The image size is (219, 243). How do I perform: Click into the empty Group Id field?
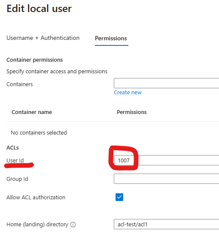[x=166, y=179]
